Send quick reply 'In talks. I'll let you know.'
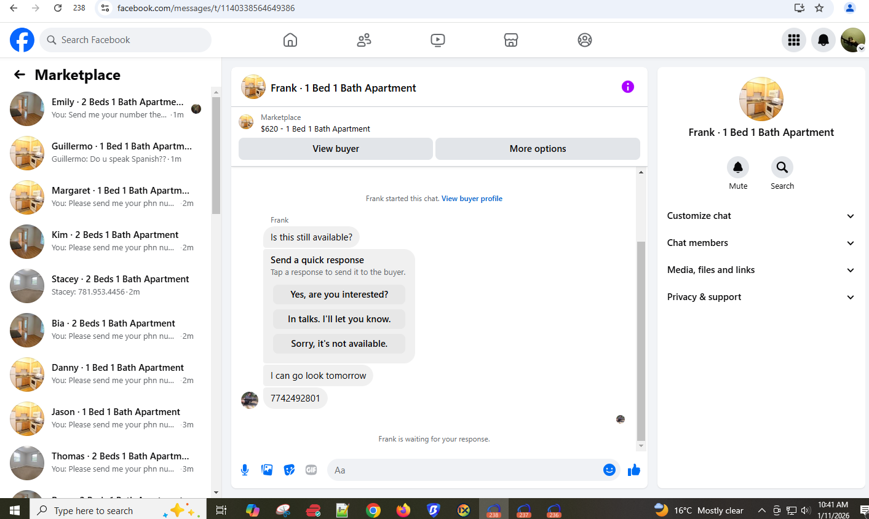 339,319
